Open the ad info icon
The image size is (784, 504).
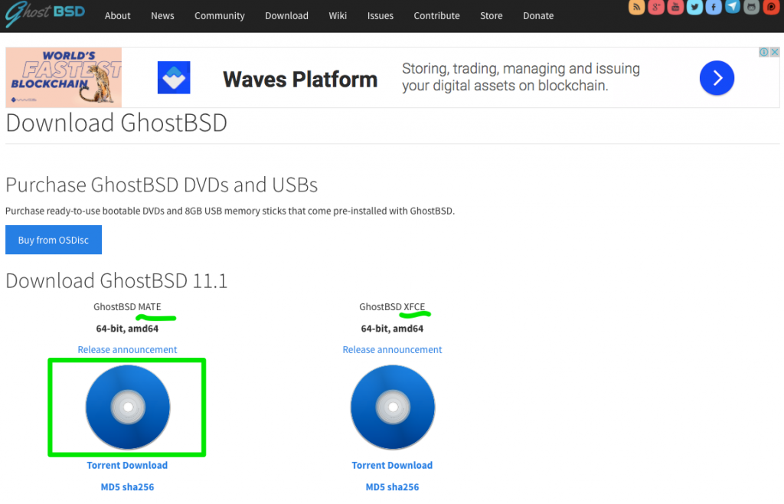[x=764, y=52]
